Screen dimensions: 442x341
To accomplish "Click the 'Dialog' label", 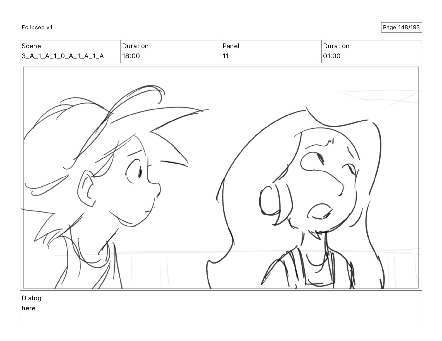I will (32, 298).
